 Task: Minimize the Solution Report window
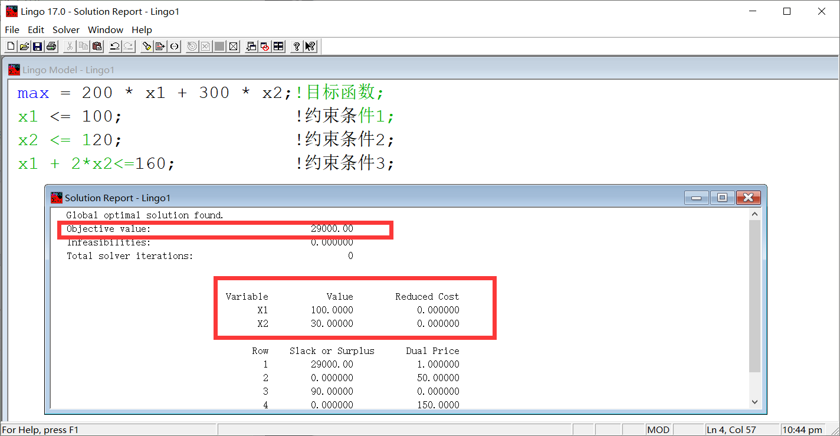(x=696, y=198)
